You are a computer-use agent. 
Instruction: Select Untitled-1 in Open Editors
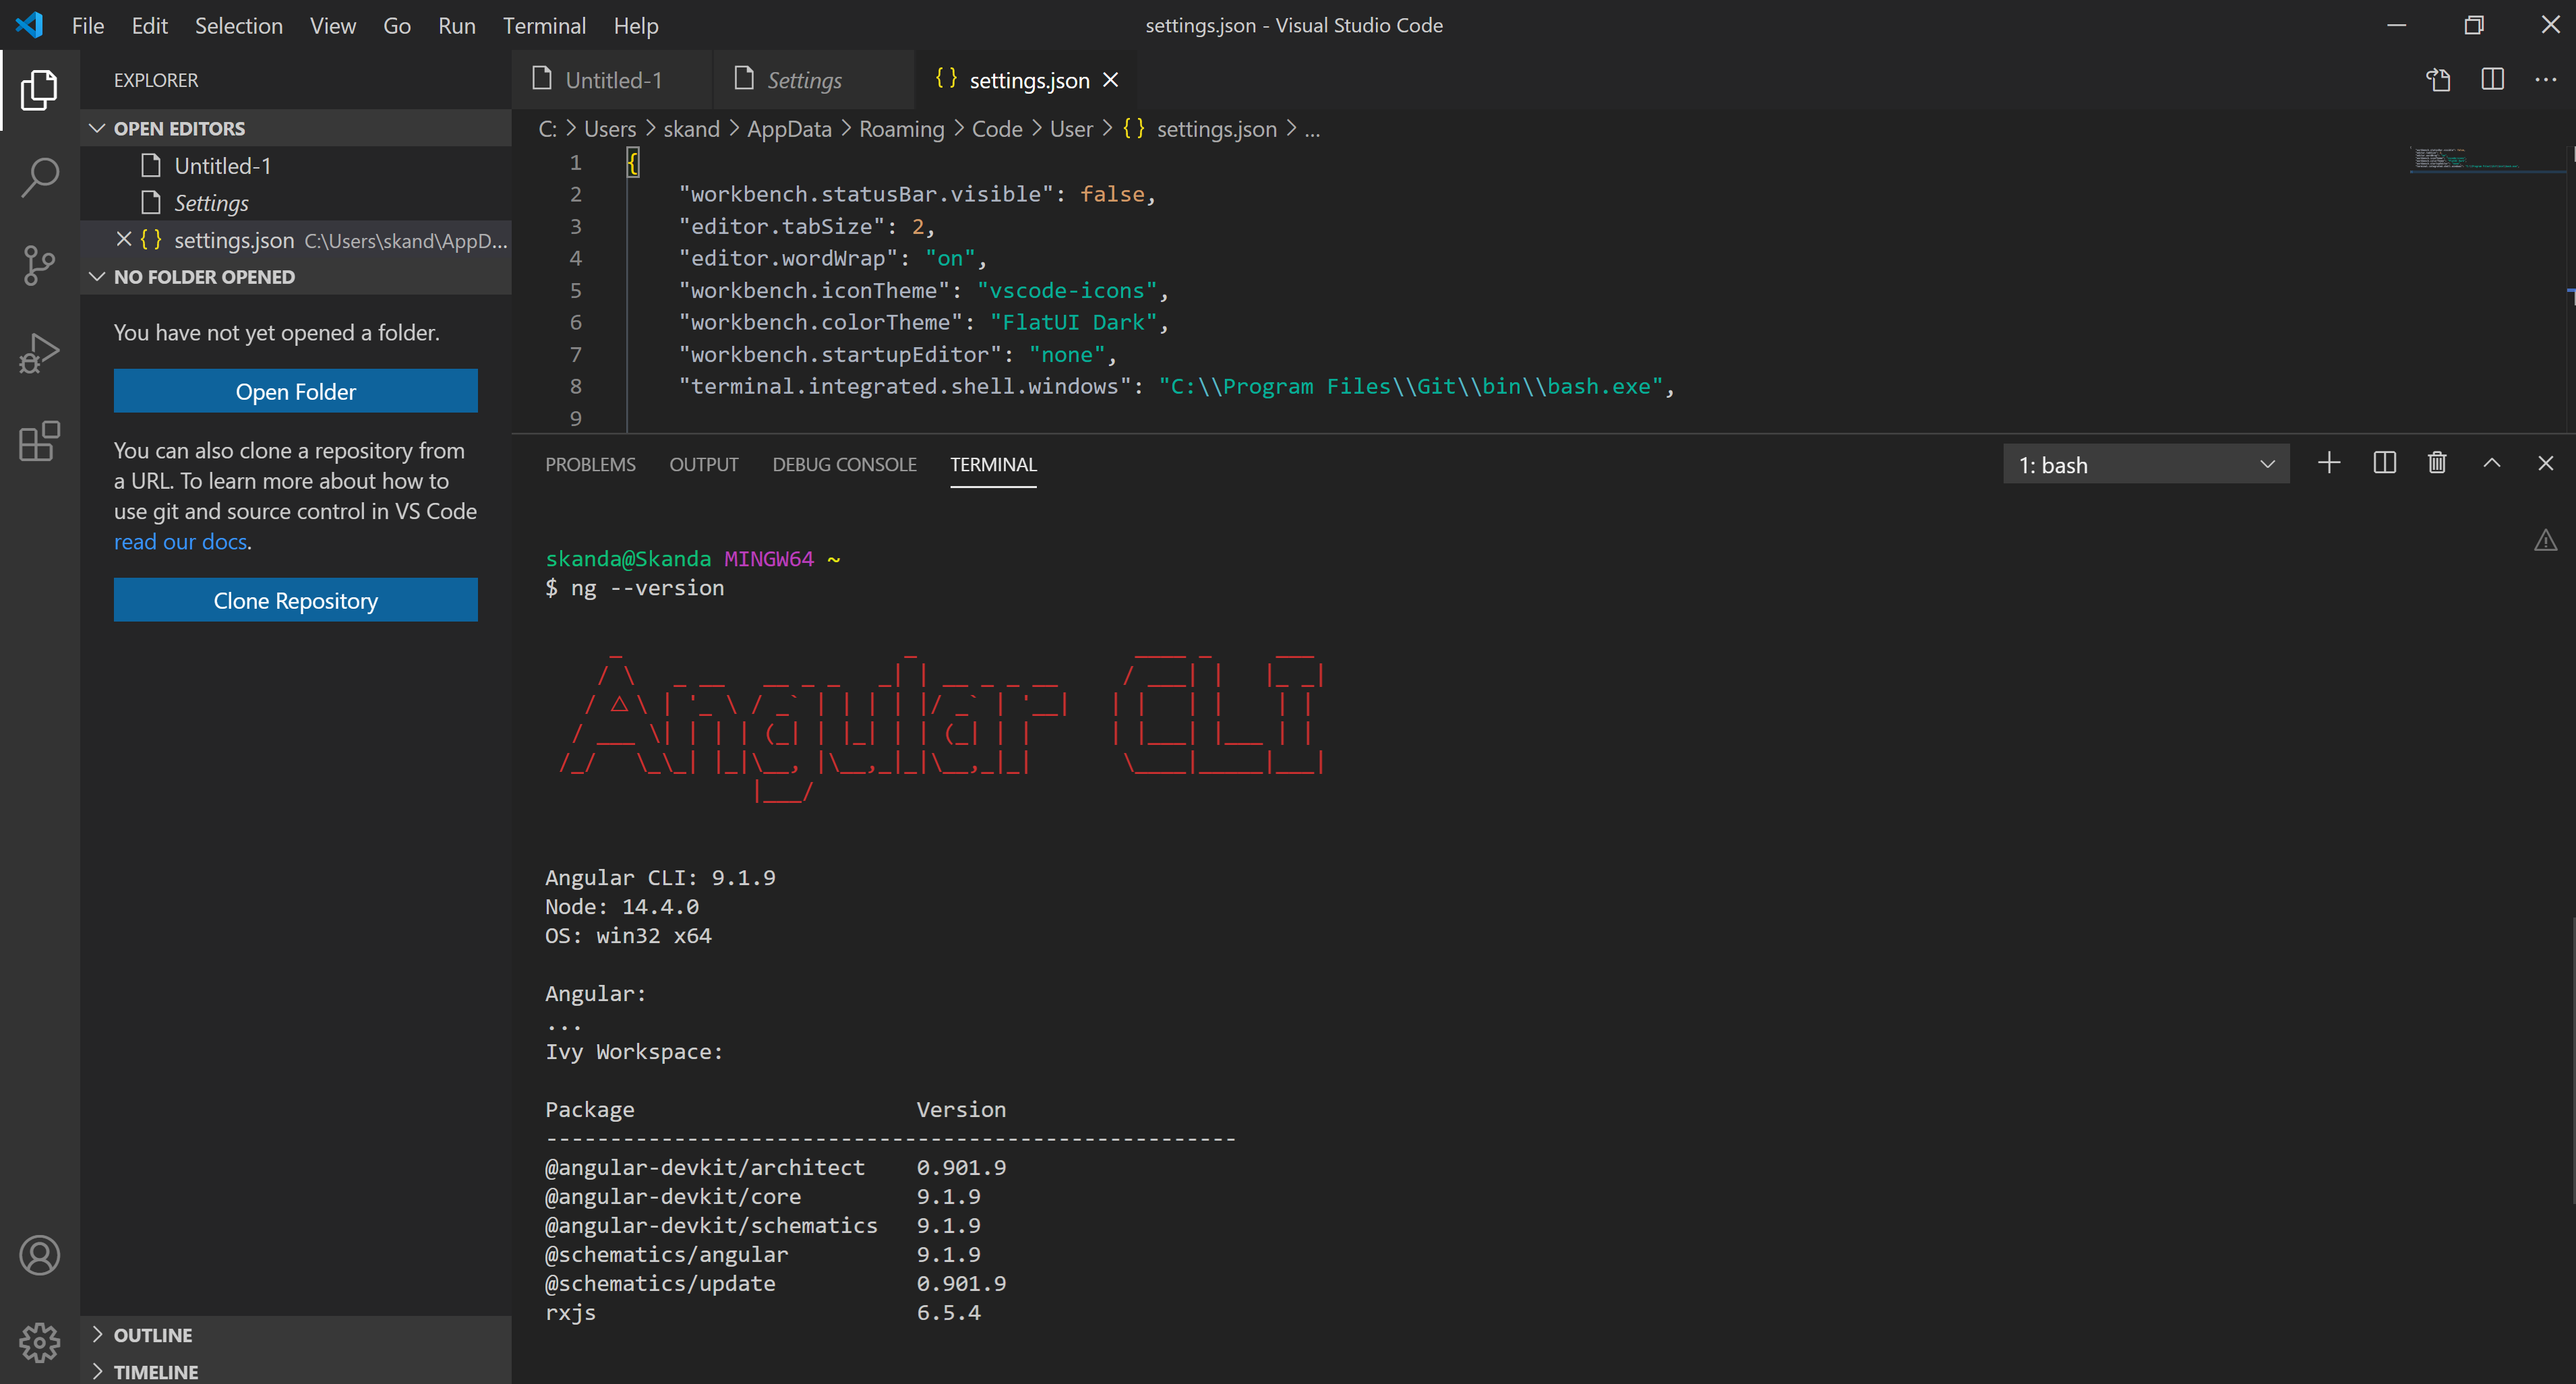[x=296, y=165]
